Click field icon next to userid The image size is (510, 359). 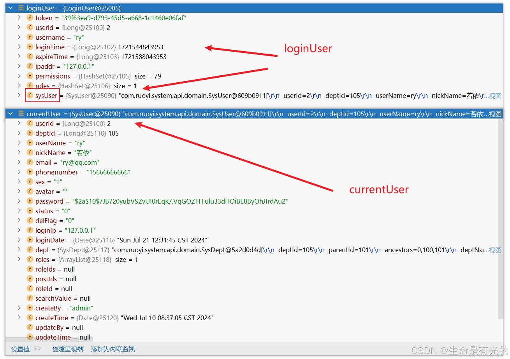point(30,27)
